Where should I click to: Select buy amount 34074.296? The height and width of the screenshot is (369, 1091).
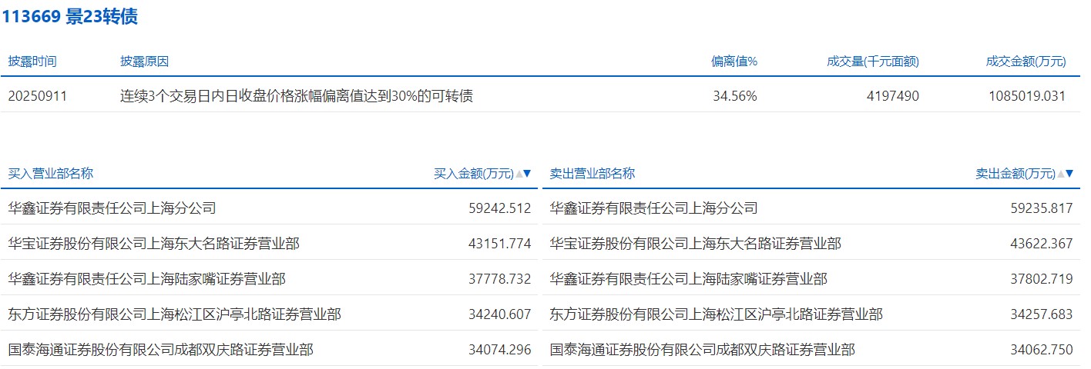[500, 350]
